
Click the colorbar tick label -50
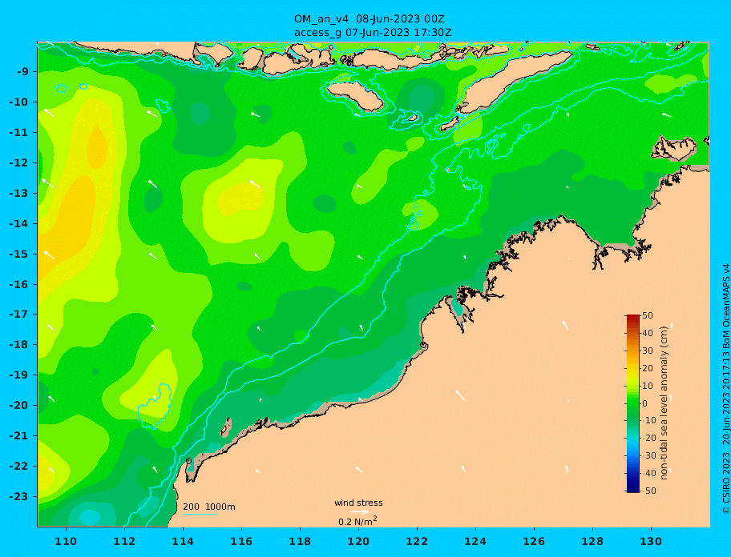[648, 491]
